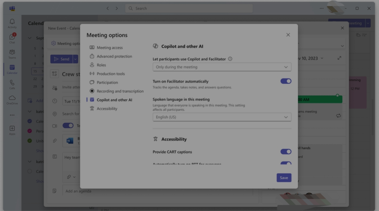Click the event start date field Tue 11/10
Viewport: 379px width, 211px height.
click(71, 101)
